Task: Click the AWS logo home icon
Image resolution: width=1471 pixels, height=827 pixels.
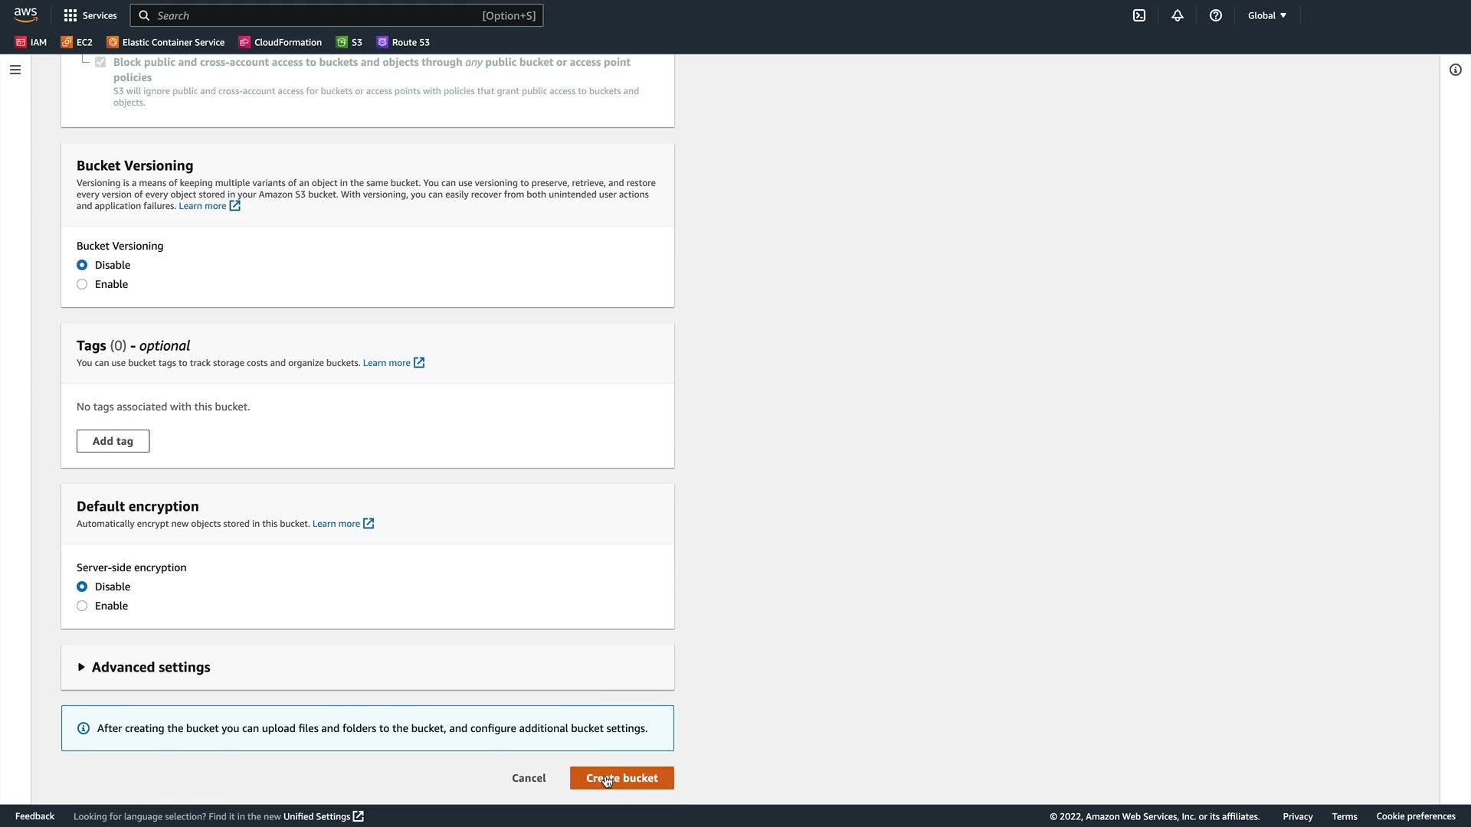Action: [x=25, y=15]
